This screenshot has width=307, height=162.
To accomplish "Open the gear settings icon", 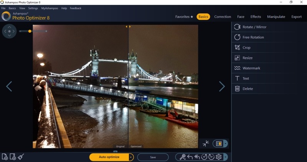I will coord(219,157).
